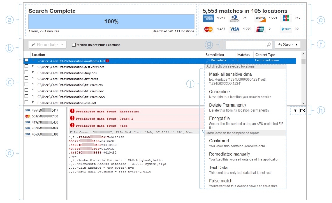Mark the location as False match
This screenshot has height=203, width=332.
(x=220, y=181)
